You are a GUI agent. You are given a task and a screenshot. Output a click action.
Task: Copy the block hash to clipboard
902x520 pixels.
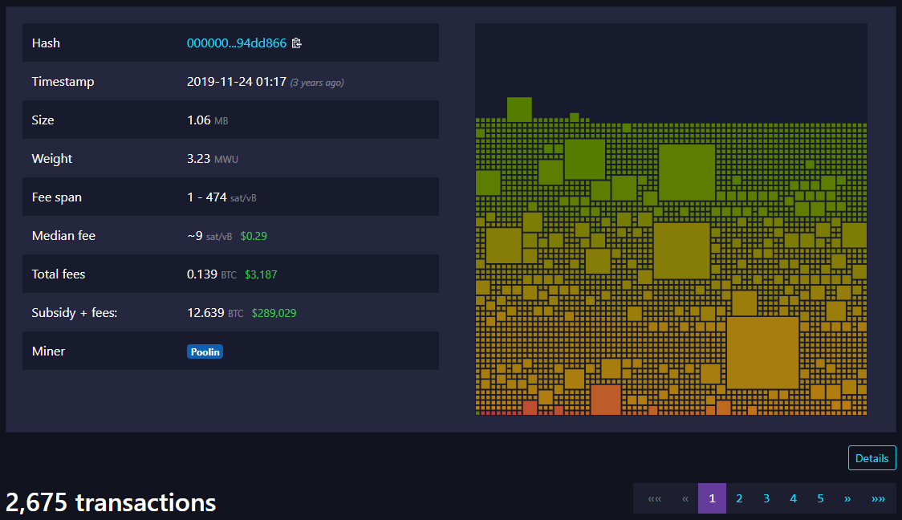coord(297,43)
